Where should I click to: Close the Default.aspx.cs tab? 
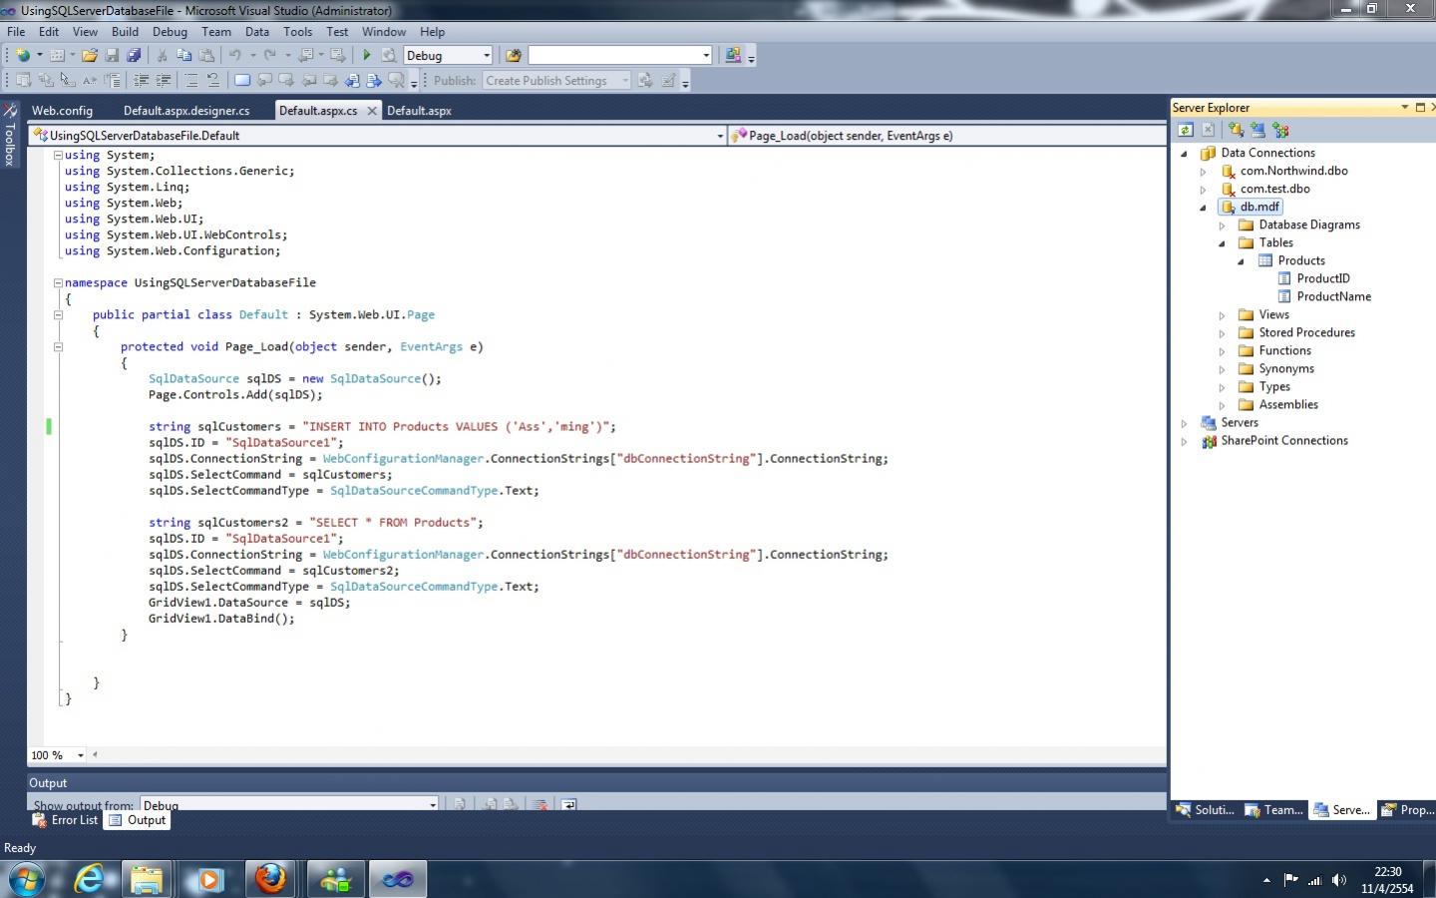pyautogui.click(x=372, y=111)
